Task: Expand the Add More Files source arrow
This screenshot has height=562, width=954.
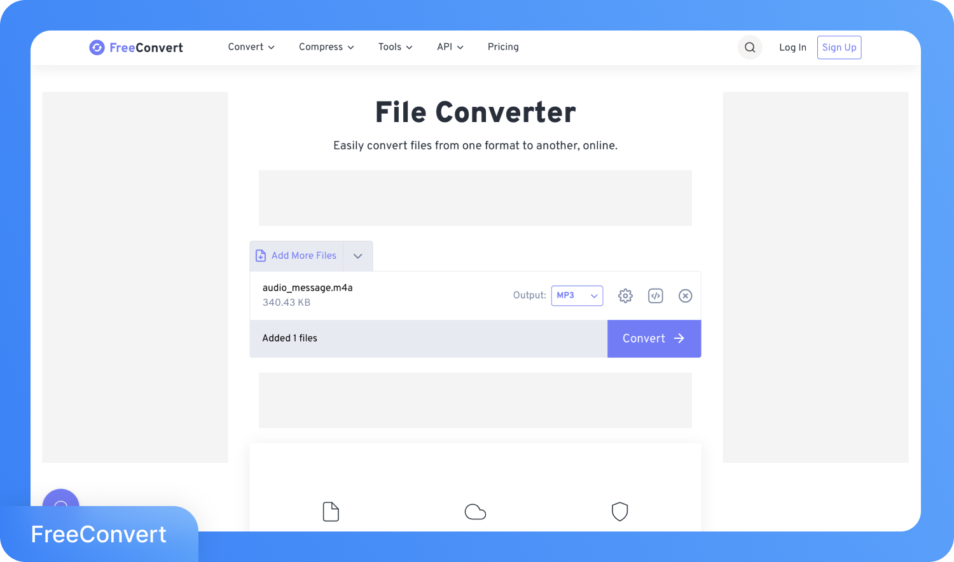Action: 357,256
